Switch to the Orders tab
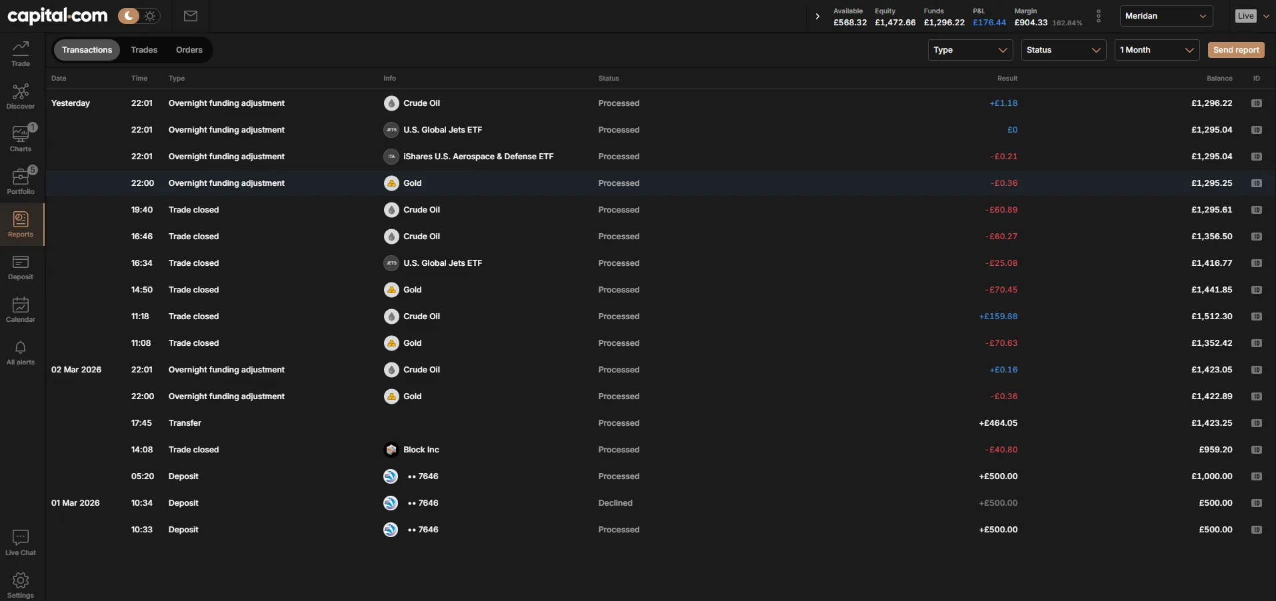 click(x=189, y=50)
